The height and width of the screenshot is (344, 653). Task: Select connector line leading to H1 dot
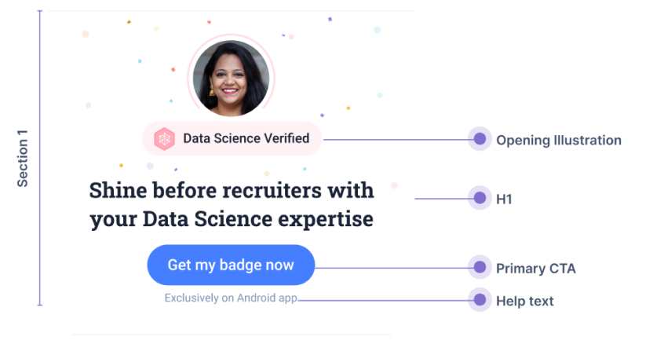[x=441, y=199]
